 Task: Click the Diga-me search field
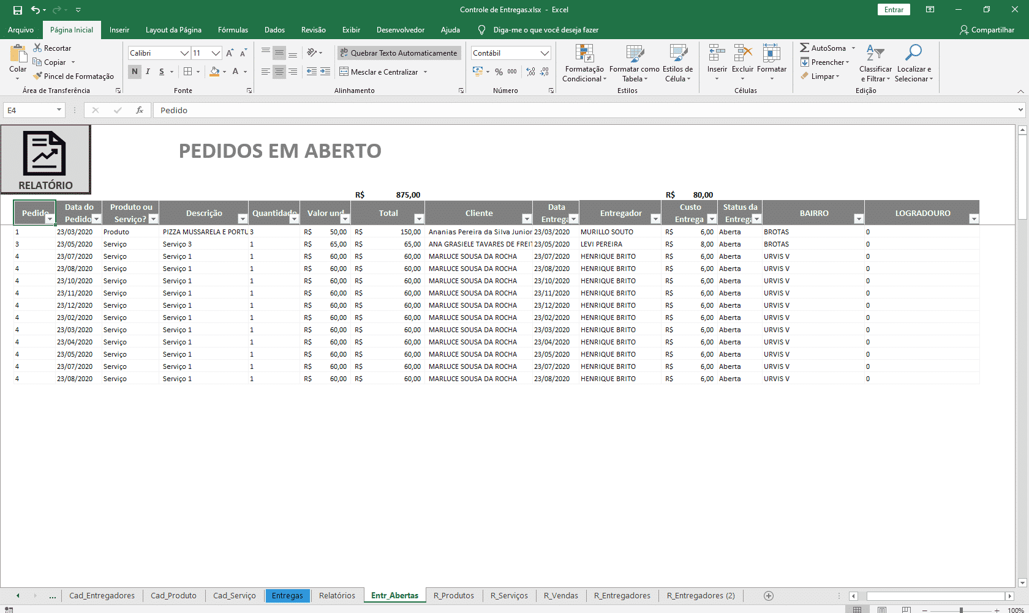click(x=545, y=30)
